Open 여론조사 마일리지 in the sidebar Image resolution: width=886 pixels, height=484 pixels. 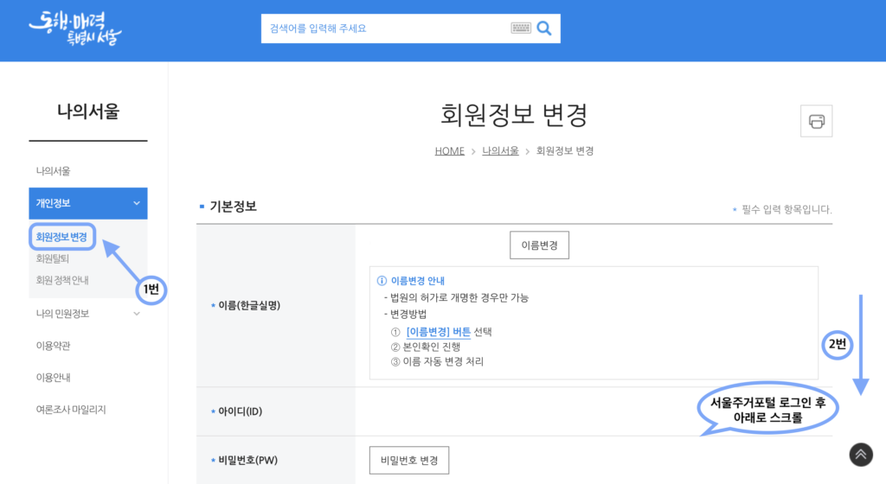click(71, 410)
